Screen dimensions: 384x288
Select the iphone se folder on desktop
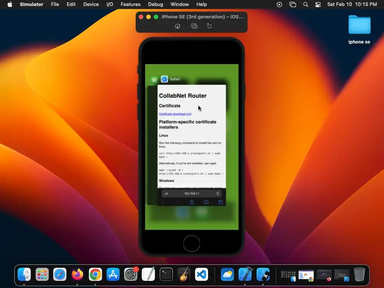(359, 30)
